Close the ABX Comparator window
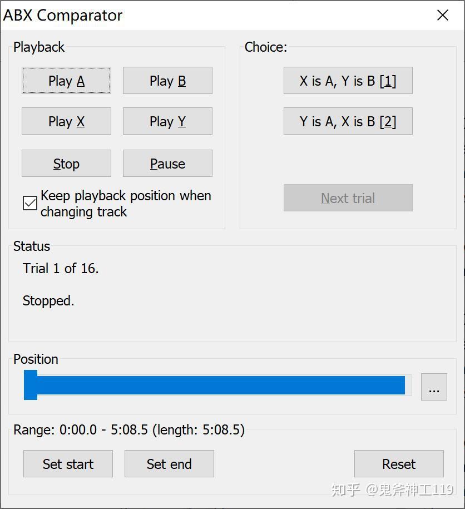The height and width of the screenshot is (509, 465). tap(443, 15)
